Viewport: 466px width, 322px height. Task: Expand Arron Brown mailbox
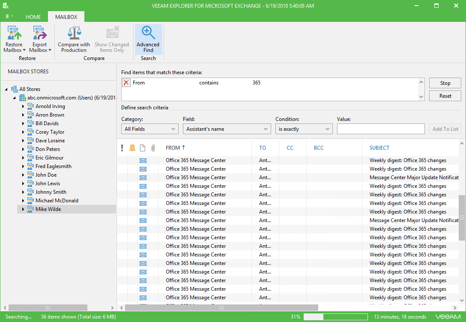[23, 115]
